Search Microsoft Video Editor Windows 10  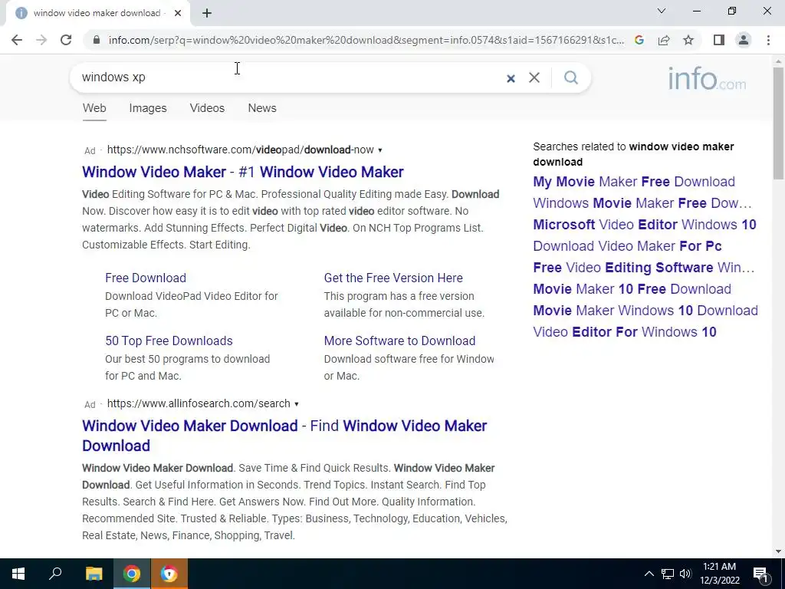644,225
